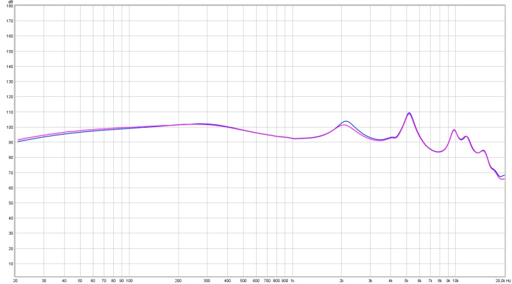Click the 5k label on frequency axis
The width and height of the screenshot is (512, 284).
point(406,281)
